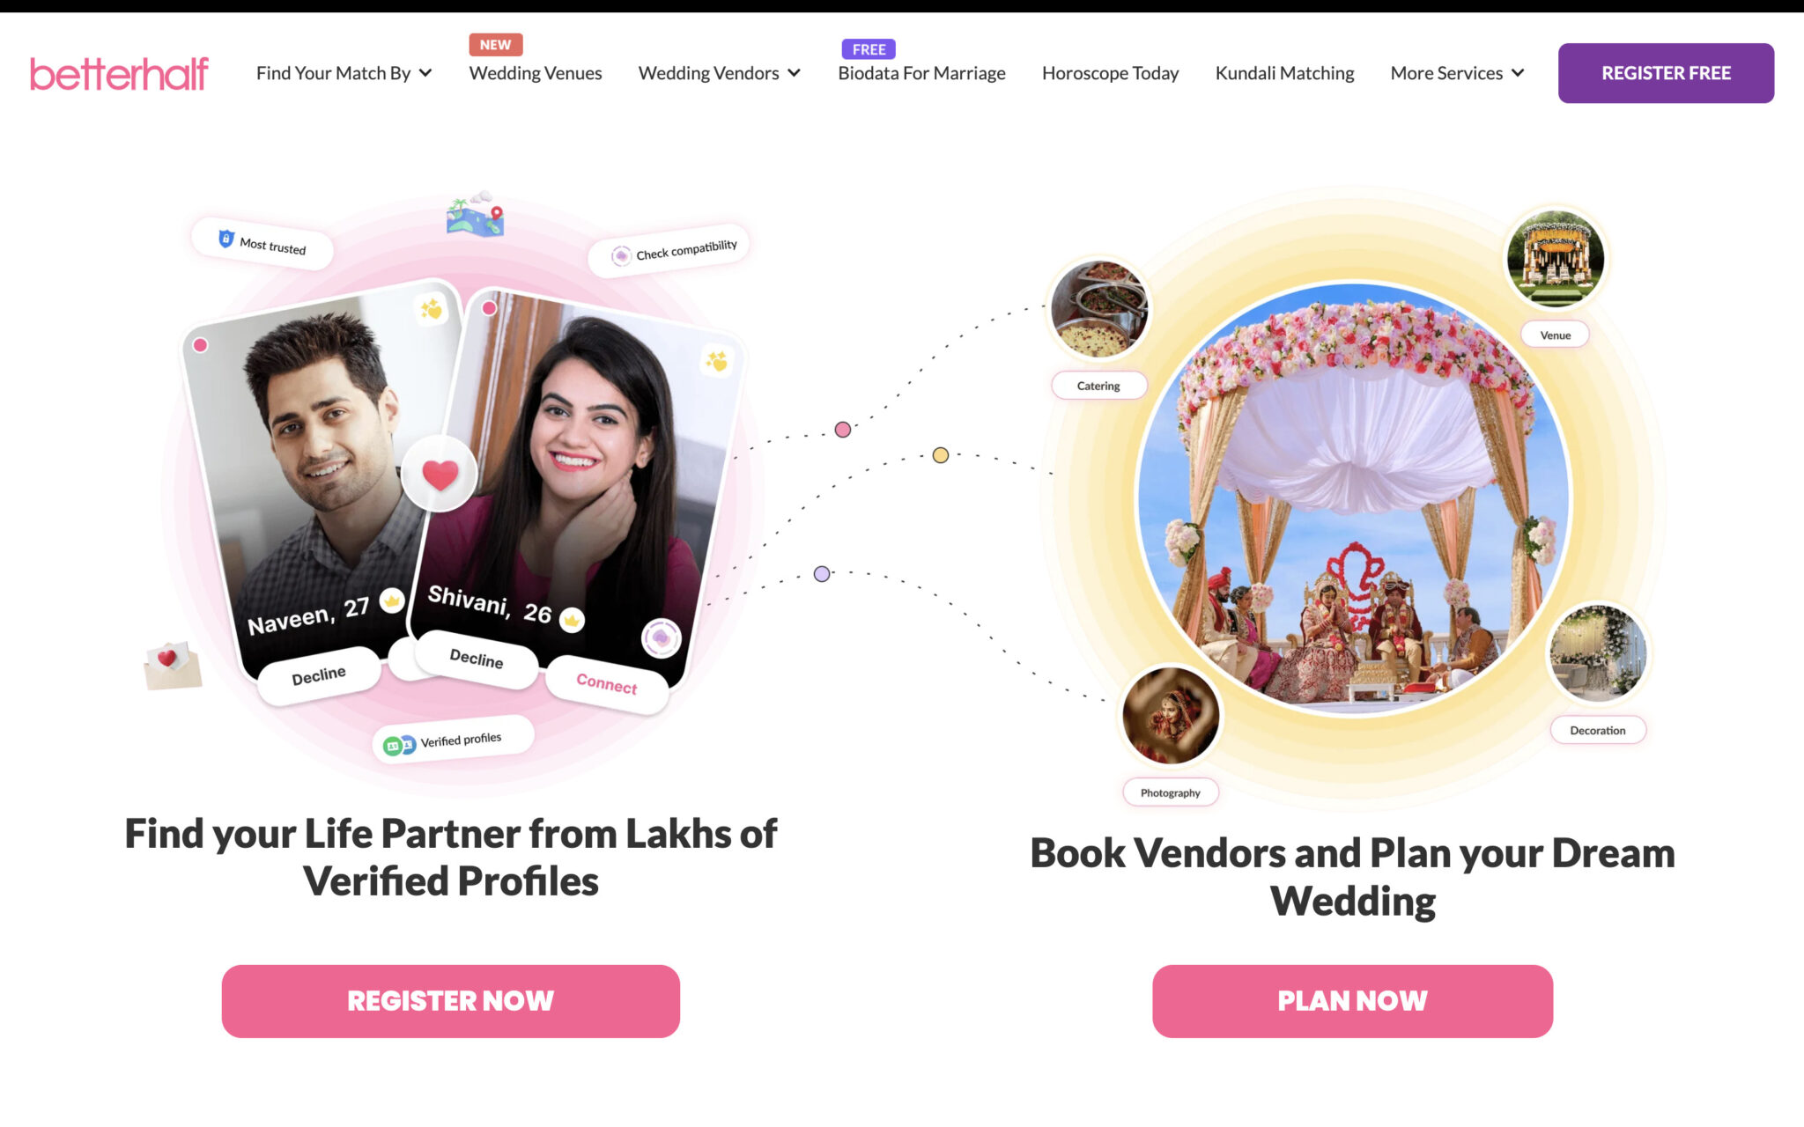Click the REGISTER FREE button

(x=1666, y=73)
